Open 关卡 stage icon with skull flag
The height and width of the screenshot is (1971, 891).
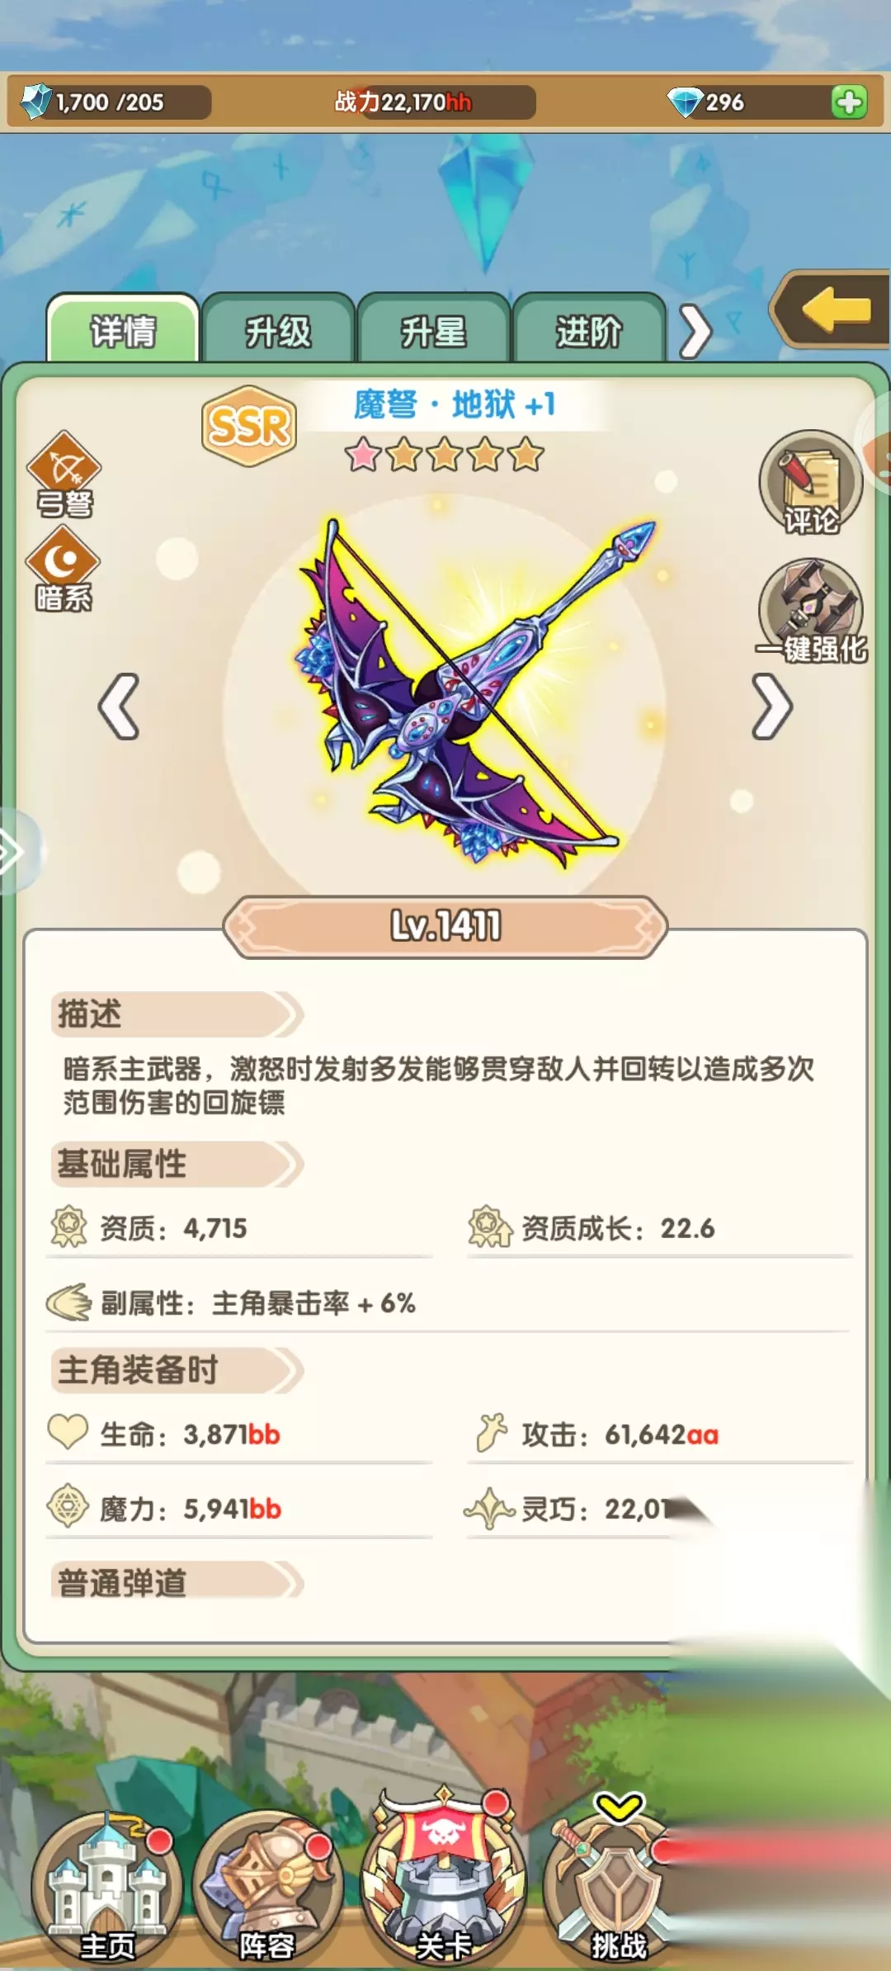[443, 1878]
